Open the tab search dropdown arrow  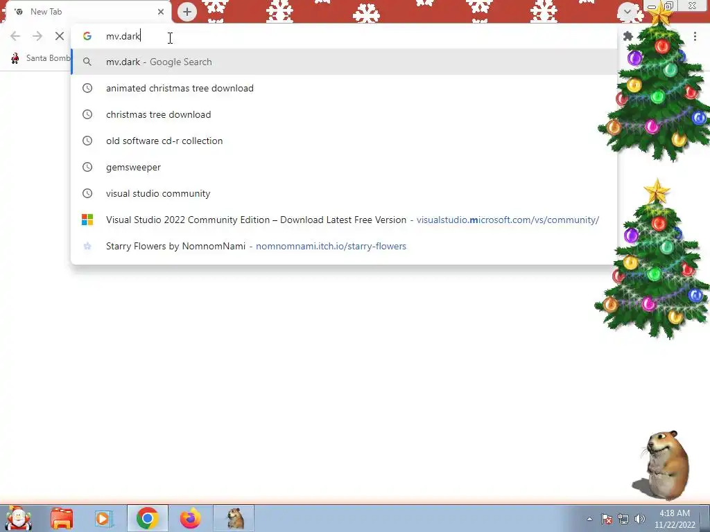(x=627, y=11)
